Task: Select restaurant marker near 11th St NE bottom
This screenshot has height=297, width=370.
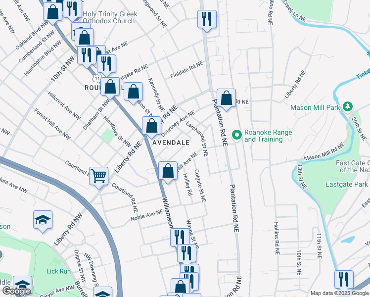Action: tap(344, 280)
